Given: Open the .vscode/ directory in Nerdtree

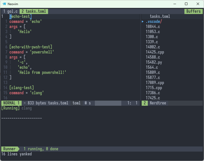Looking at the screenshot, I should click(x=154, y=21).
